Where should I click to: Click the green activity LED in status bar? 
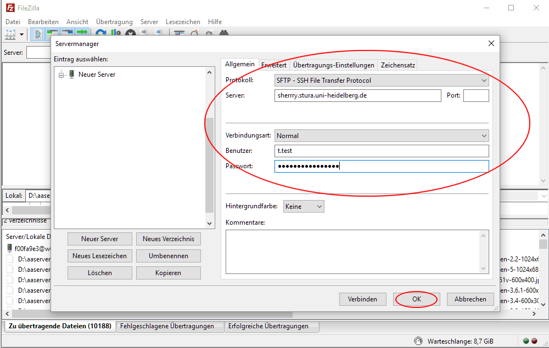(x=526, y=341)
